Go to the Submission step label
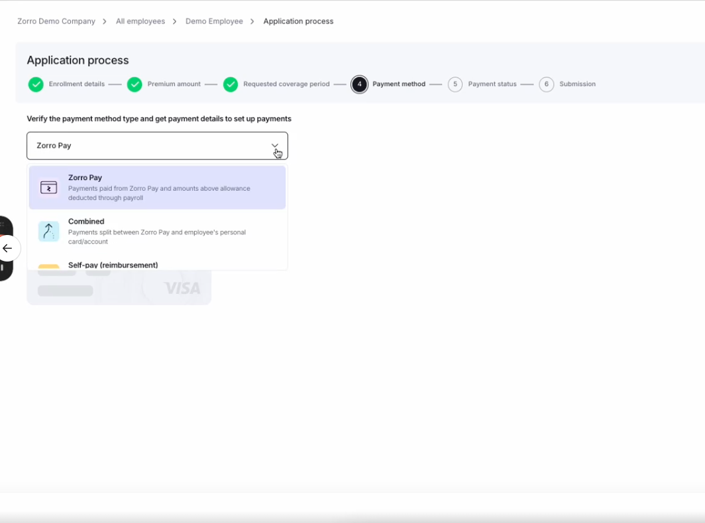This screenshot has height=523, width=705. click(577, 84)
